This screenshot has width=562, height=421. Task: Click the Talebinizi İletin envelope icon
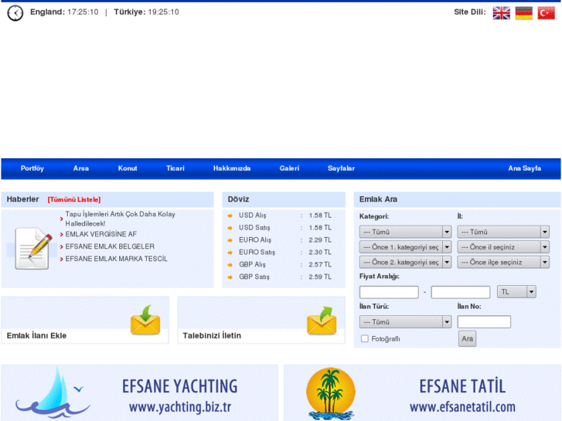(321, 321)
